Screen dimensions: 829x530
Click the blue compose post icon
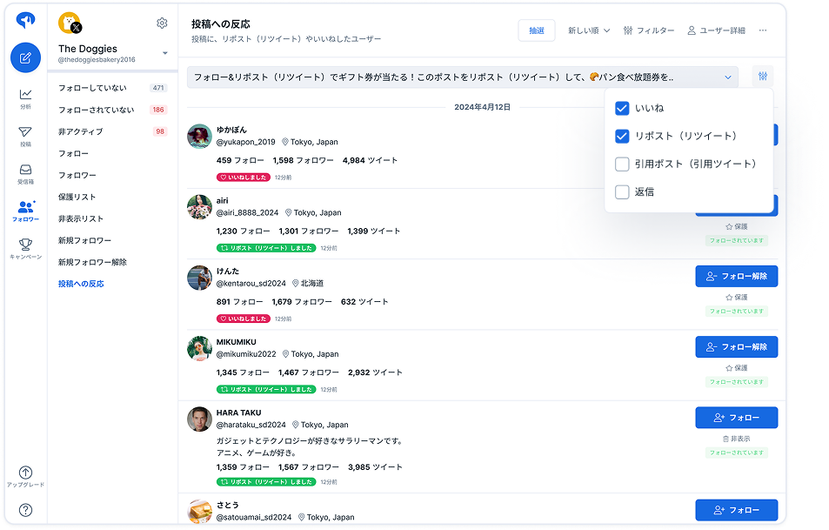click(x=25, y=57)
